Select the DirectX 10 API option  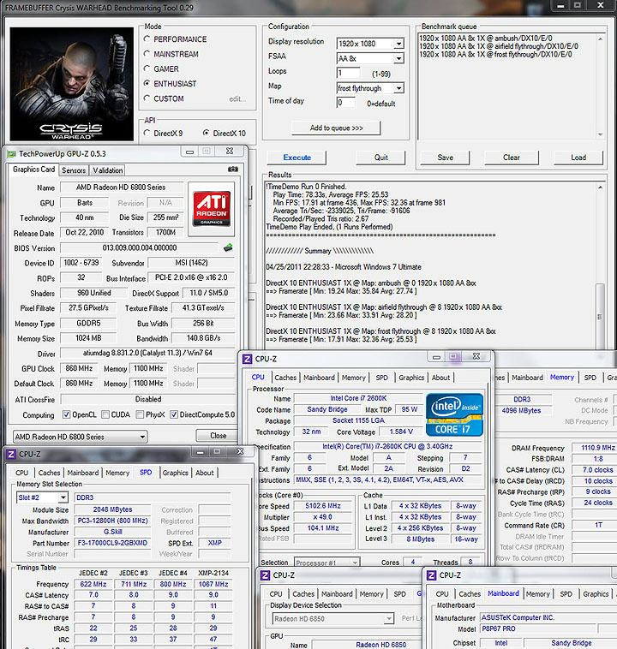(x=206, y=134)
